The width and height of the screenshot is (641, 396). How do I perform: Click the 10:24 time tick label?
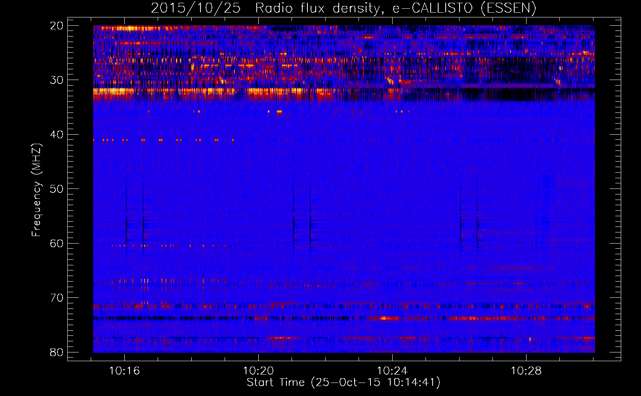392,371
